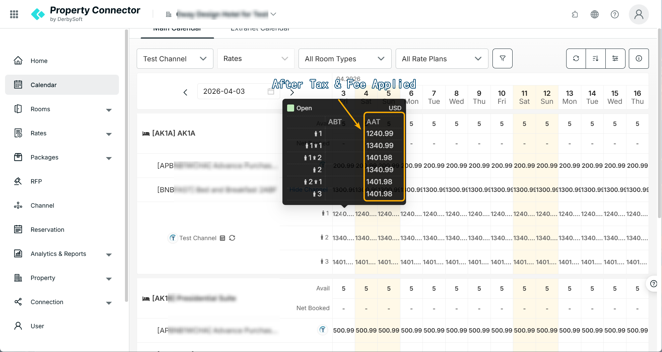Switch to Extranet Calendar tab
Image resolution: width=662 pixels, height=352 pixels.
[260, 30]
